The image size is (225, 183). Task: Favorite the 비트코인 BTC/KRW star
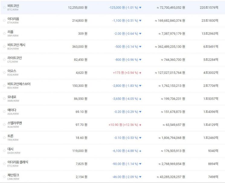pyautogui.click(x=4, y=7)
